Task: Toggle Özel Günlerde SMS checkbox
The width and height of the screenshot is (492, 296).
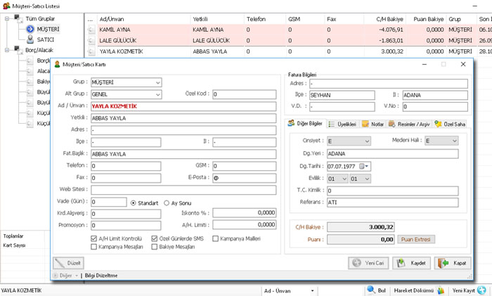Action: [x=154, y=238]
